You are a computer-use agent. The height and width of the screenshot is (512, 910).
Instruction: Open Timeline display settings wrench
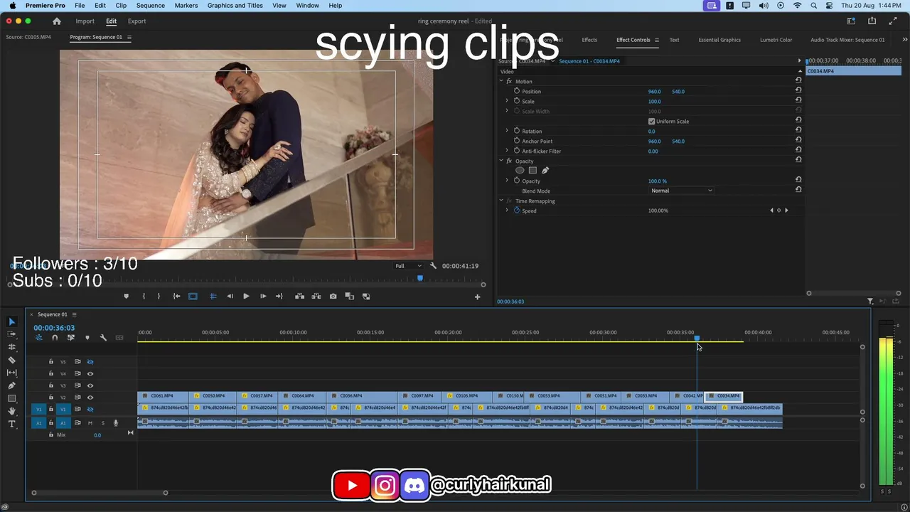pyautogui.click(x=103, y=338)
